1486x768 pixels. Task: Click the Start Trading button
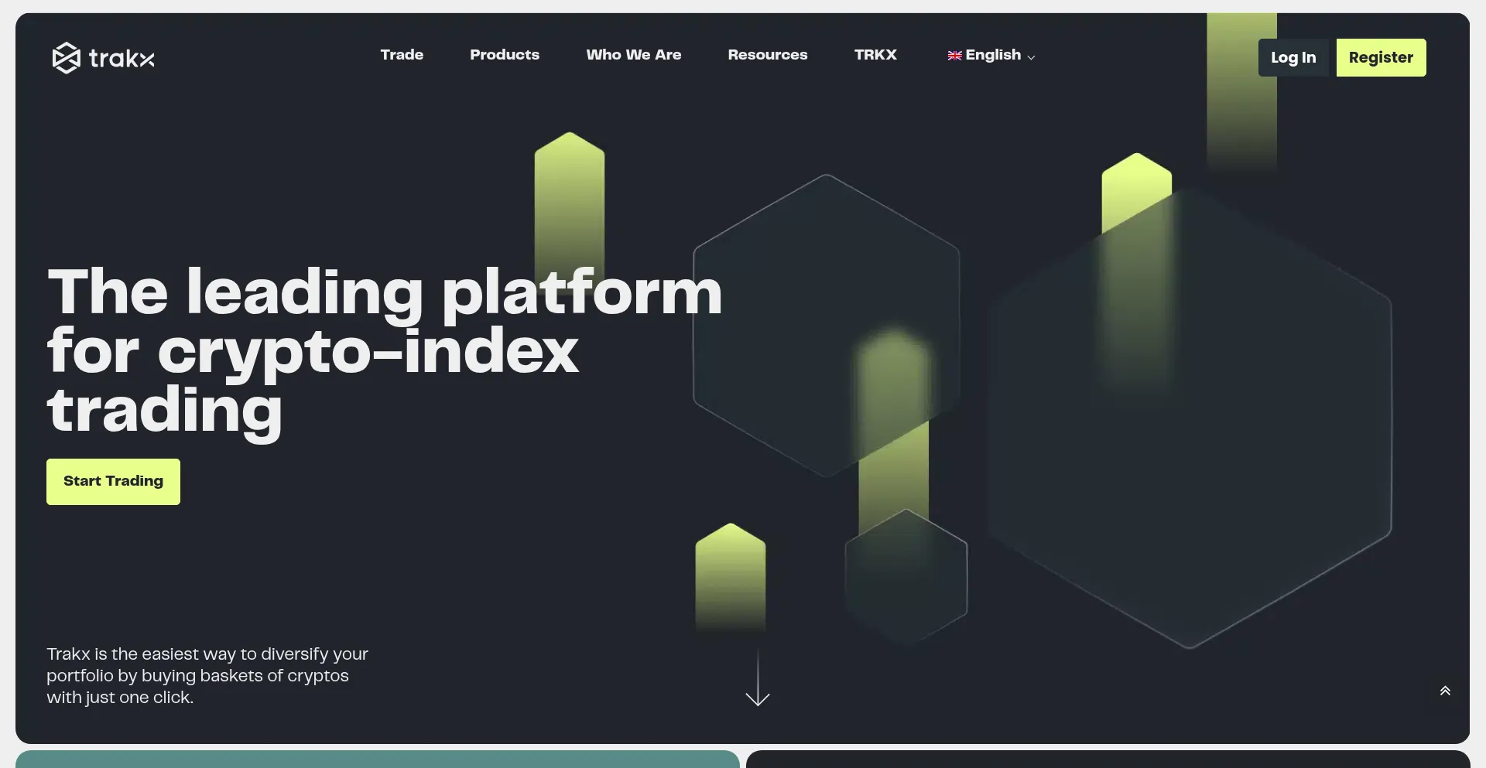[113, 481]
